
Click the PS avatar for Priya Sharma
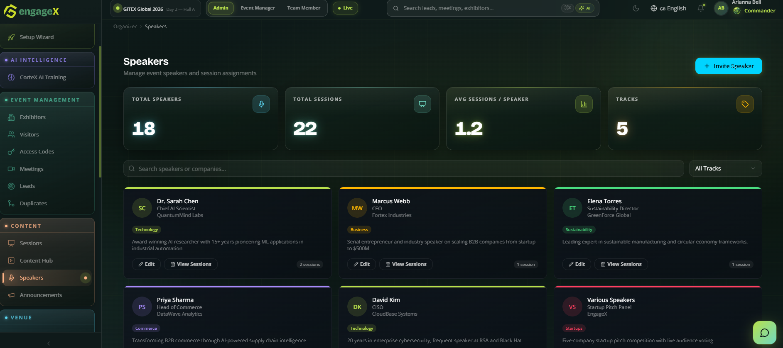tap(142, 307)
